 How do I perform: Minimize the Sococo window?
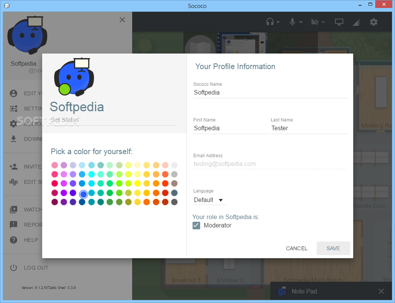click(360, 5)
